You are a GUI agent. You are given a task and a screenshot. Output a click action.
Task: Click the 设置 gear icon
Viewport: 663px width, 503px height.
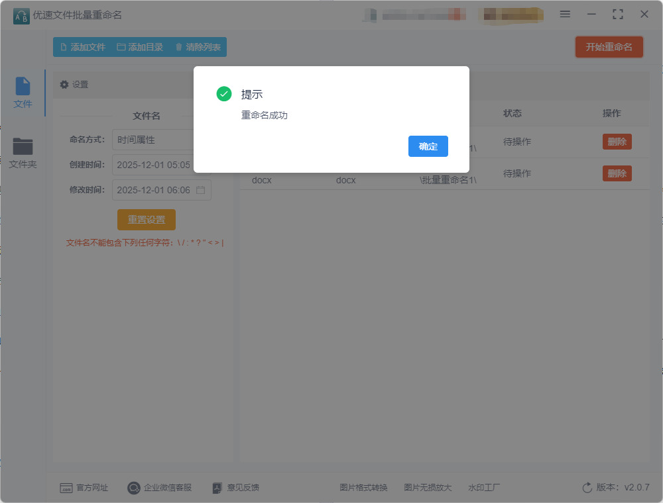(x=64, y=85)
